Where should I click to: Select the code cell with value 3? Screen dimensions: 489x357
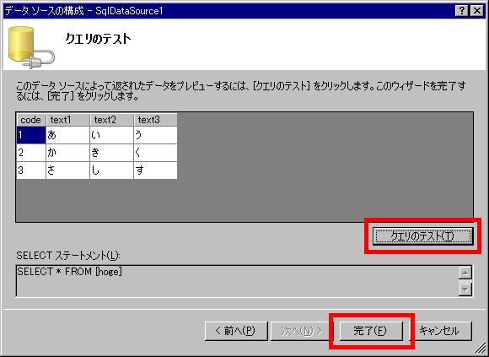(x=31, y=170)
